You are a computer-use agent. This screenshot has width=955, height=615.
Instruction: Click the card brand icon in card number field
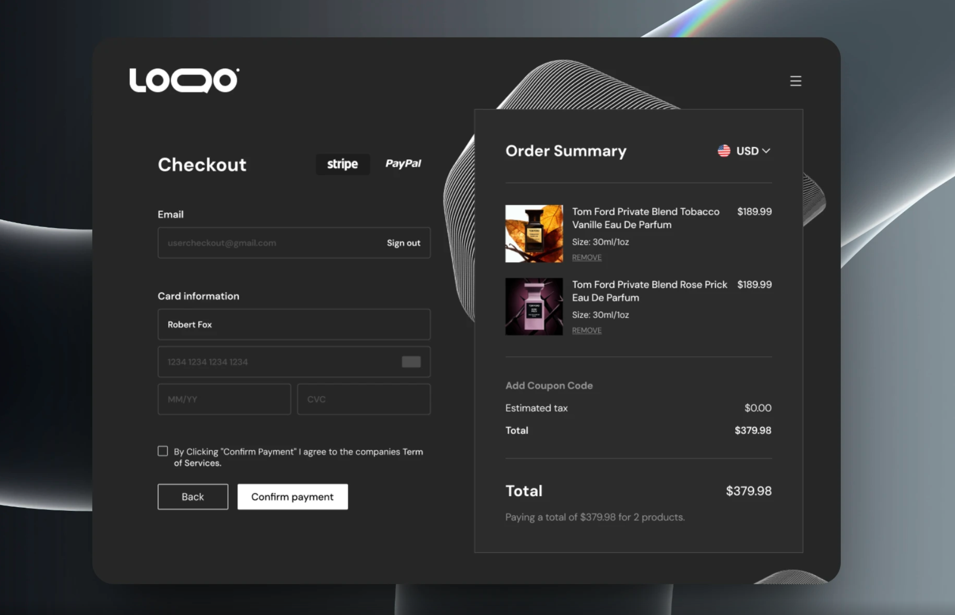click(x=411, y=362)
